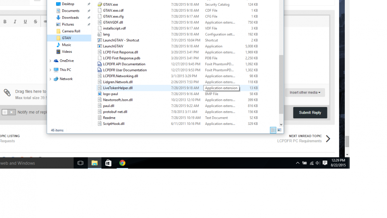This screenshot has width=387, height=218.
Task: Toggle the Notify me of replies switch
Action: (x=9, y=112)
